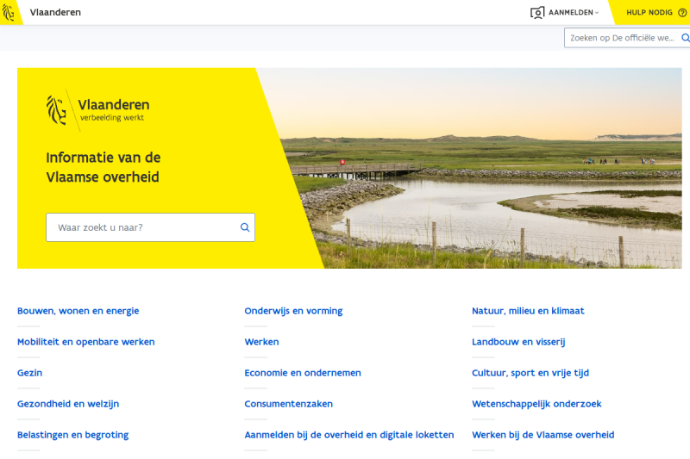Screen dimensions: 690x459
Task: Open Natuur, milieu en klimaat
Action: [x=528, y=311]
